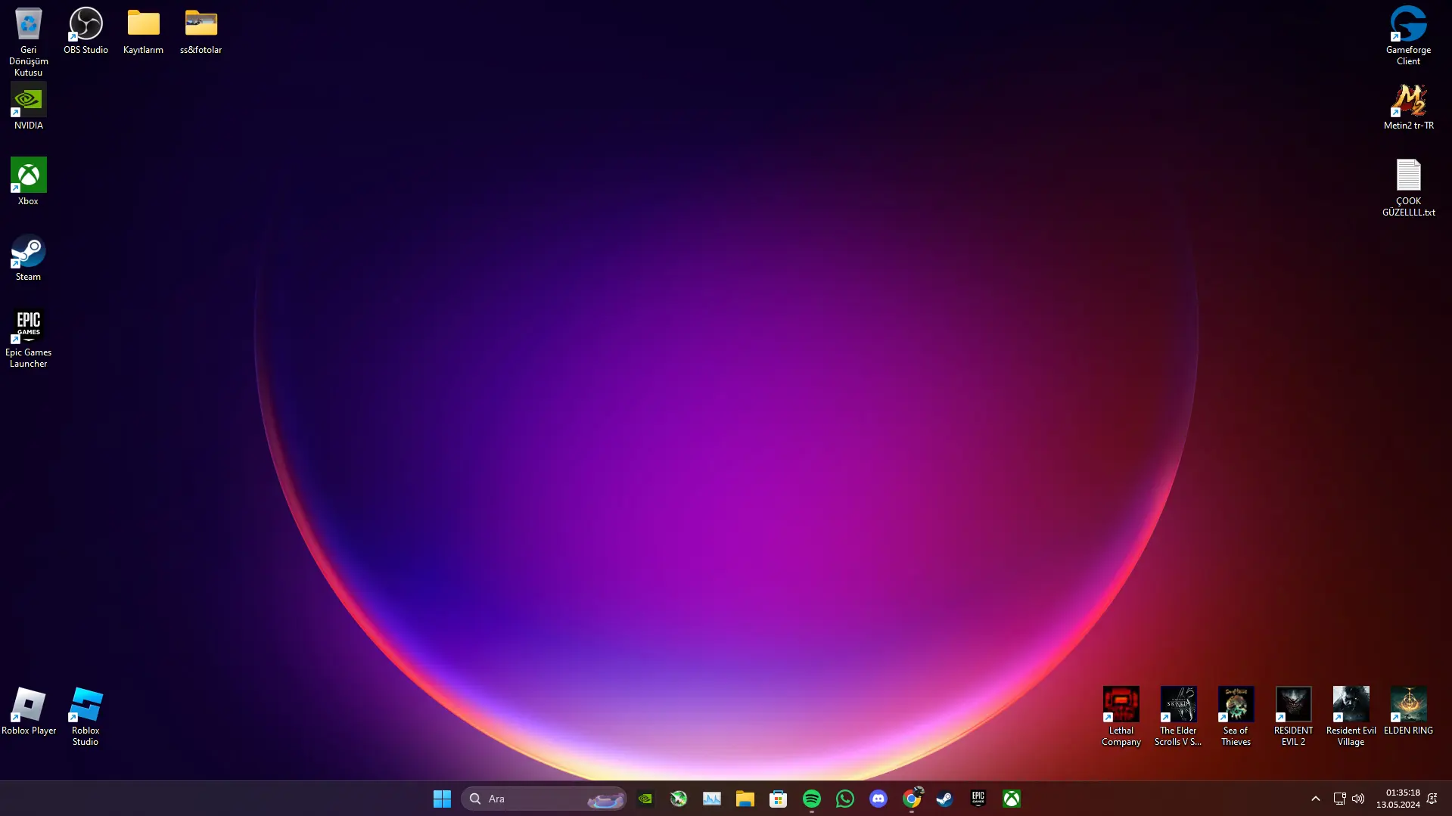Open Discord from the taskbar

pyautogui.click(x=878, y=799)
